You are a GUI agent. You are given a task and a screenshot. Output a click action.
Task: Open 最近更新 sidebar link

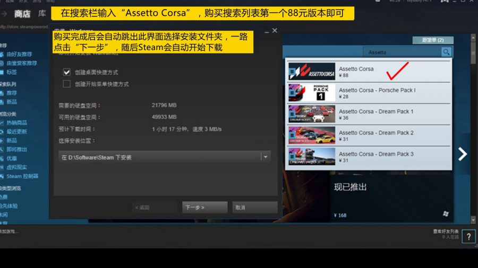click(17, 131)
